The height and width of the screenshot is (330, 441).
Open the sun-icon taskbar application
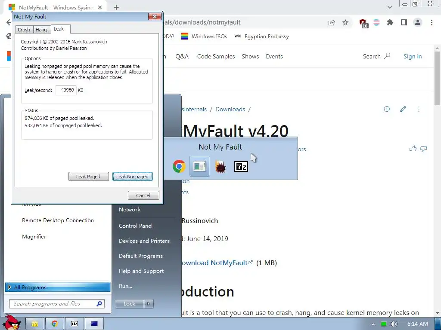[x=35, y=324]
